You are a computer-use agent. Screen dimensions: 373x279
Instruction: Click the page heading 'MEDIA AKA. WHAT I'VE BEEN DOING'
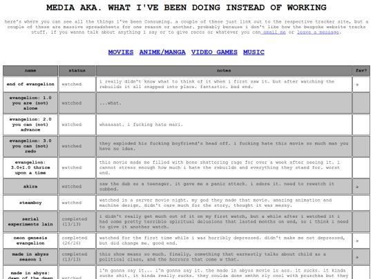(186, 8)
